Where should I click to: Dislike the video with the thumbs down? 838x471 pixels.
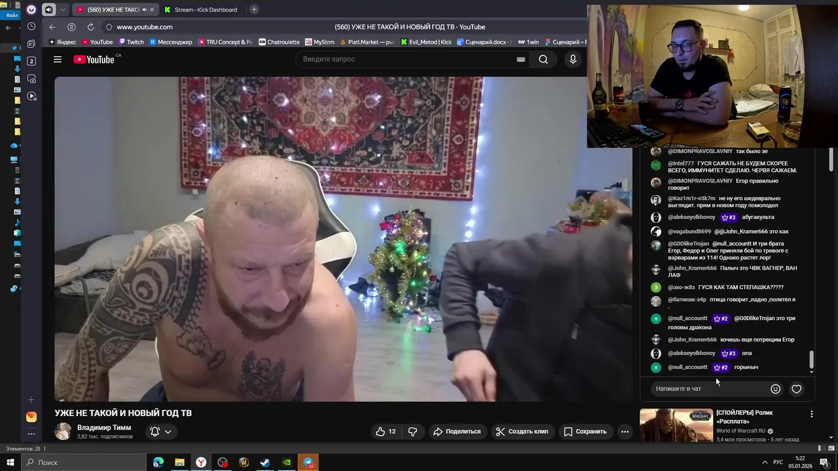(x=413, y=432)
